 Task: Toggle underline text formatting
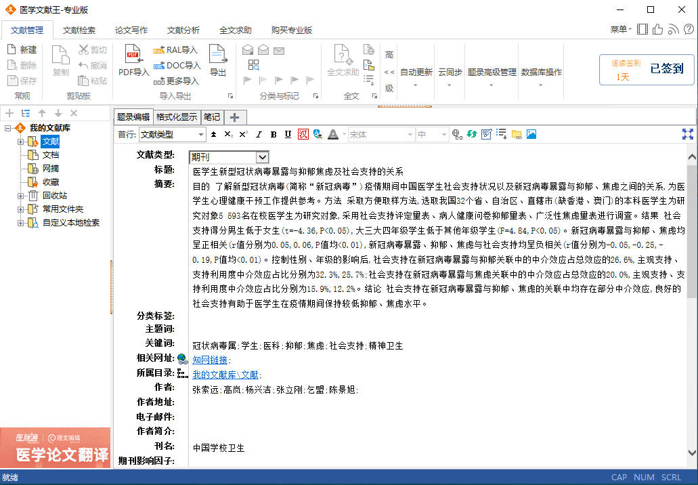pos(288,134)
